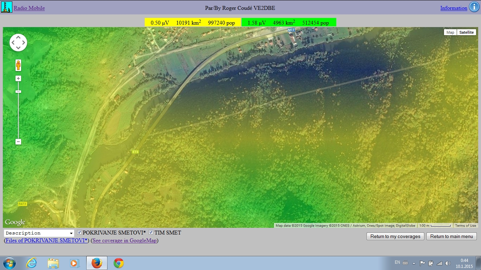Toggle the TIM SMET checkbox

151,232
